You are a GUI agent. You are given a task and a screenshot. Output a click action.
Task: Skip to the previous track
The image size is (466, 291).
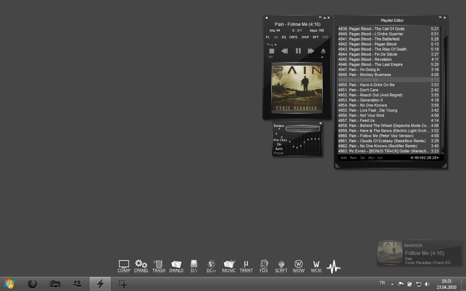click(284, 51)
